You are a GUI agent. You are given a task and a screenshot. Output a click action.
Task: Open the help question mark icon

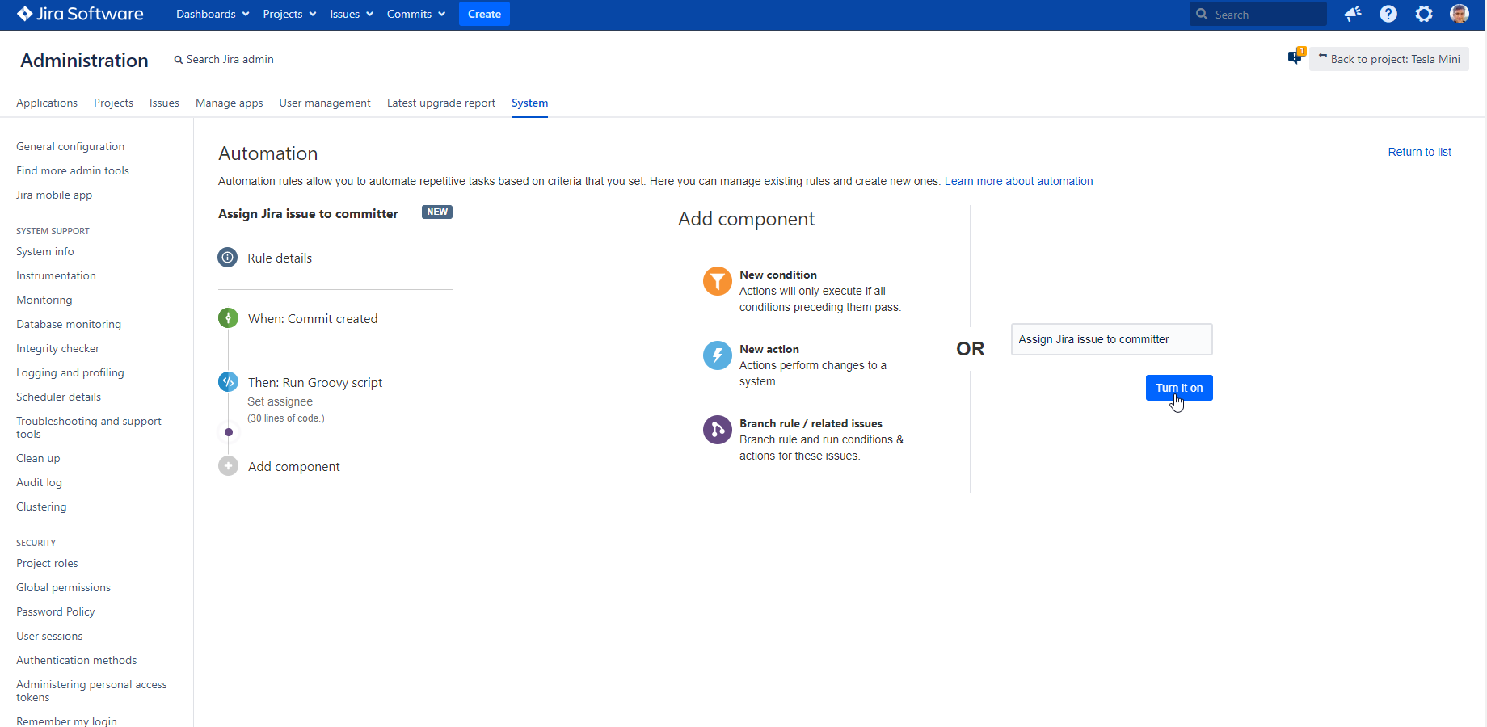(1388, 14)
